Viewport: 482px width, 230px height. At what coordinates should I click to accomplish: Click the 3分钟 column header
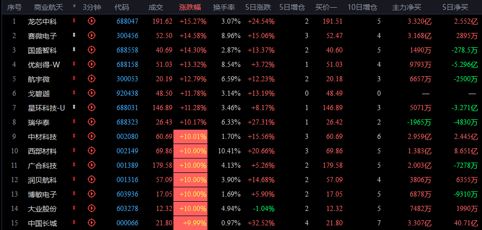[92, 7]
